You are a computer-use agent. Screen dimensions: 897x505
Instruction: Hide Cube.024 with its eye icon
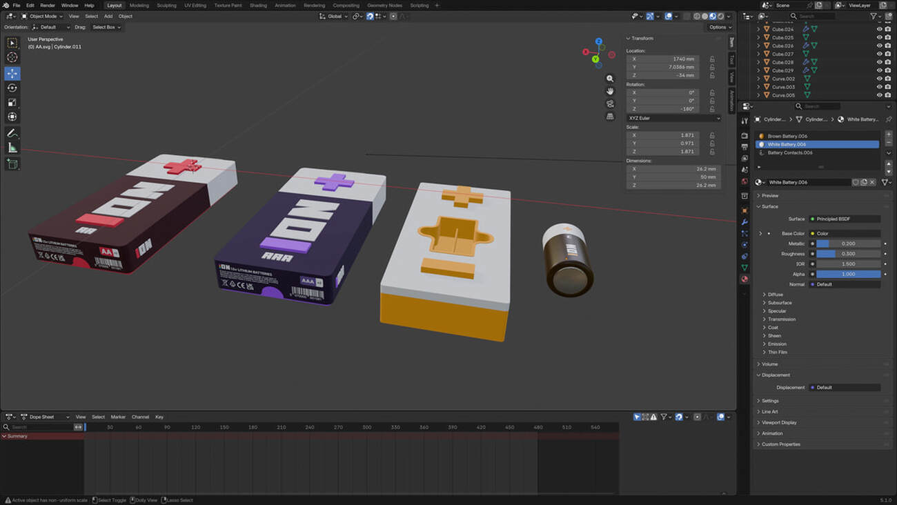pos(879,29)
